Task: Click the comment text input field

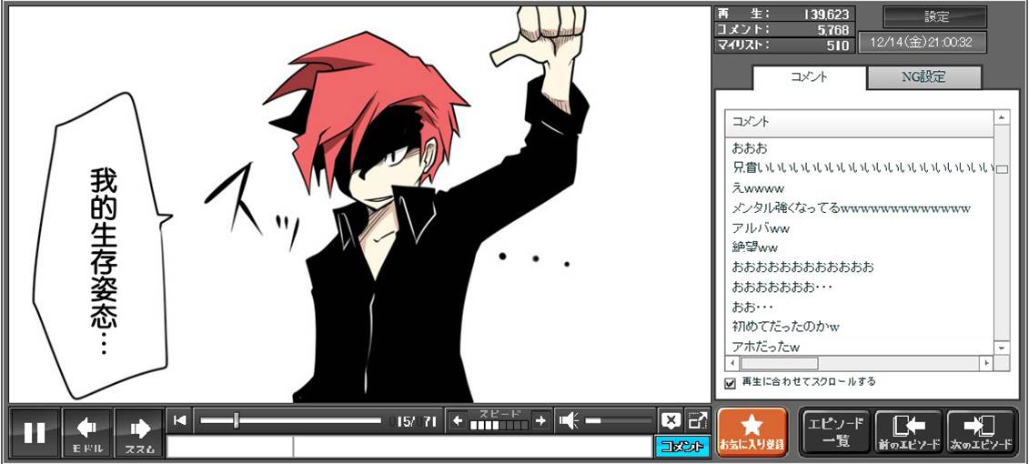Action: click(x=409, y=447)
